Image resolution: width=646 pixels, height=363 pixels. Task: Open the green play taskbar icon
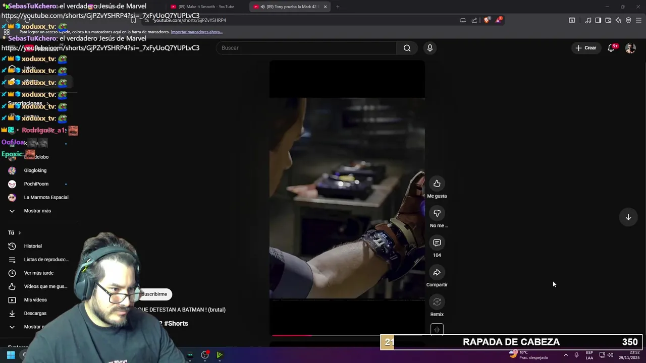(220, 355)
